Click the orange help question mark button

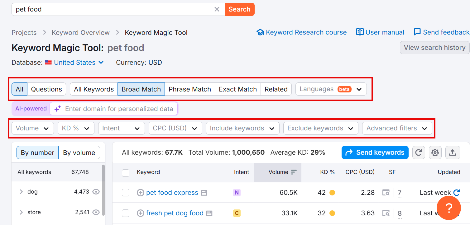[449, 209]
